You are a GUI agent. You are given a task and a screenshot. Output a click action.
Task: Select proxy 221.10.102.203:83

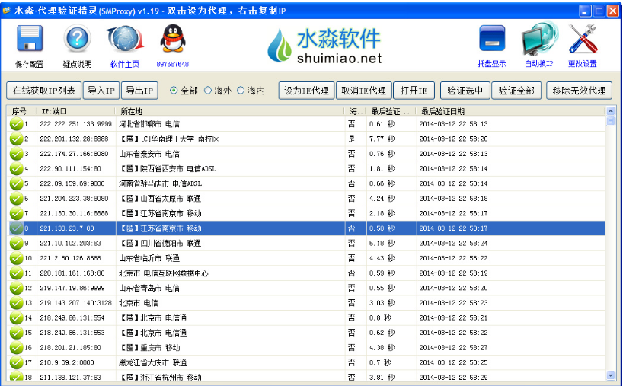click(x=70, y=243)
